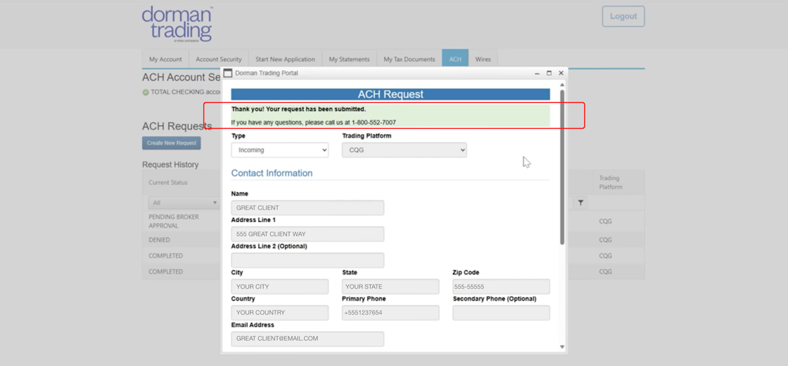Image resolution: width=788 pixels, height=366 pixels.
Task: Open the Type dropdown showing Incoming
Action: [280, 150]
